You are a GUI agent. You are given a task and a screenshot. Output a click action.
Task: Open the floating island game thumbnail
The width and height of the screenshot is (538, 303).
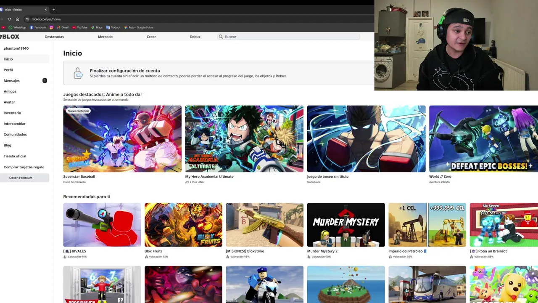(346, 284)
